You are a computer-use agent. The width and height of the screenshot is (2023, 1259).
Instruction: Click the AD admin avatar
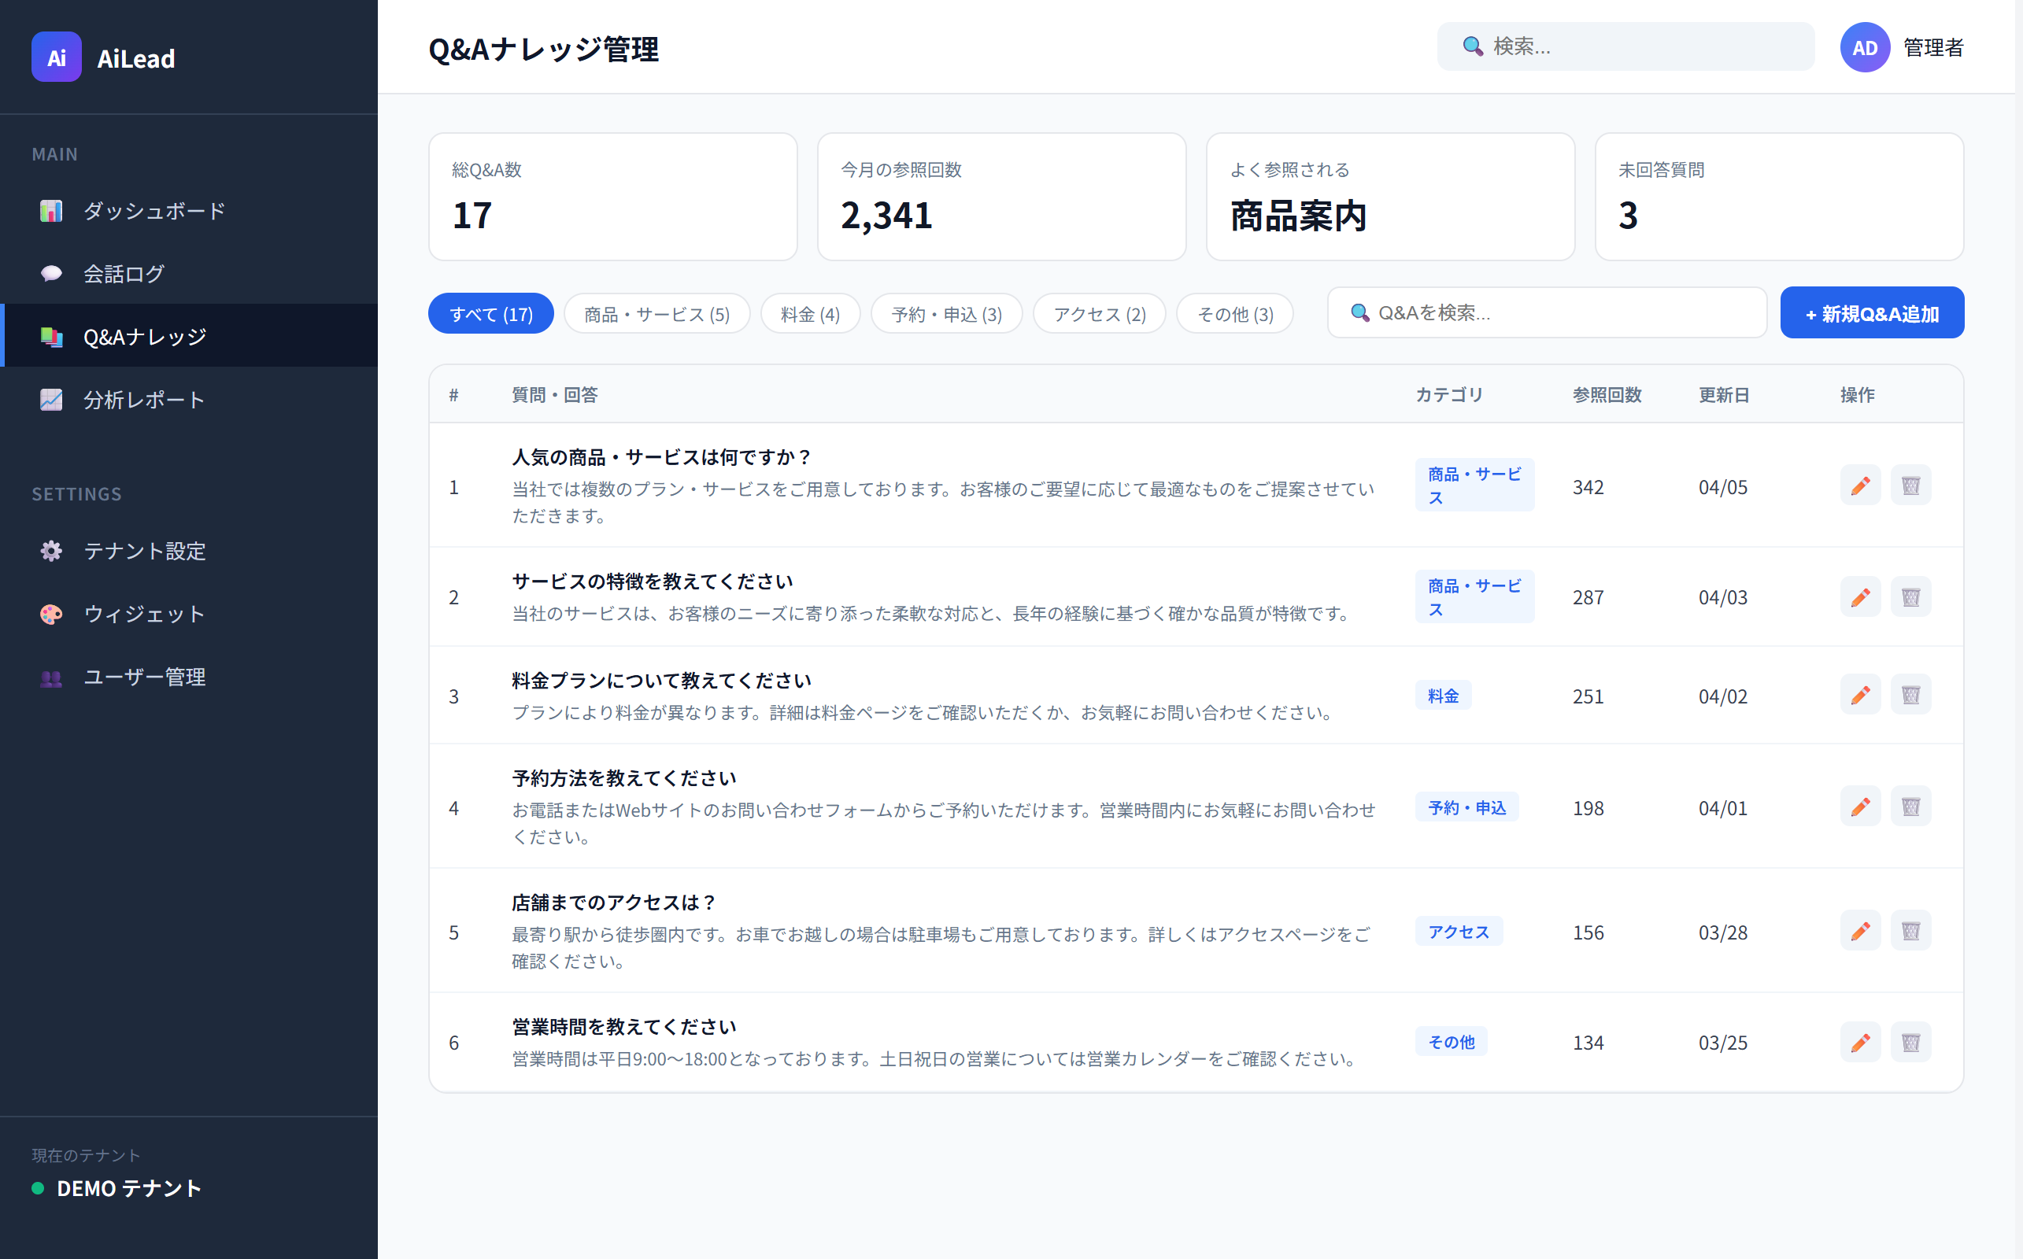[1864, 47]
